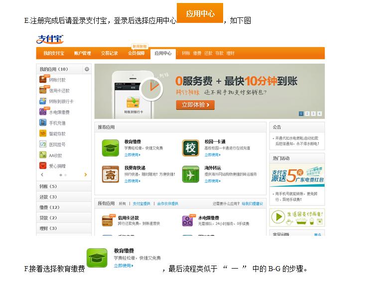This screenshot has height=292, width=390.
Task: Click the orange next-page arrow under 我的应用
Action: (86, 175)
